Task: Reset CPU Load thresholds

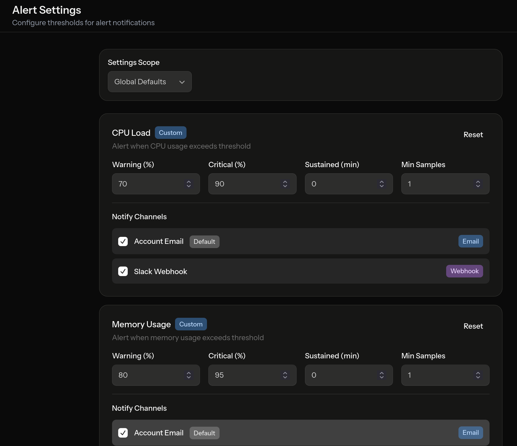Action: 473,135
